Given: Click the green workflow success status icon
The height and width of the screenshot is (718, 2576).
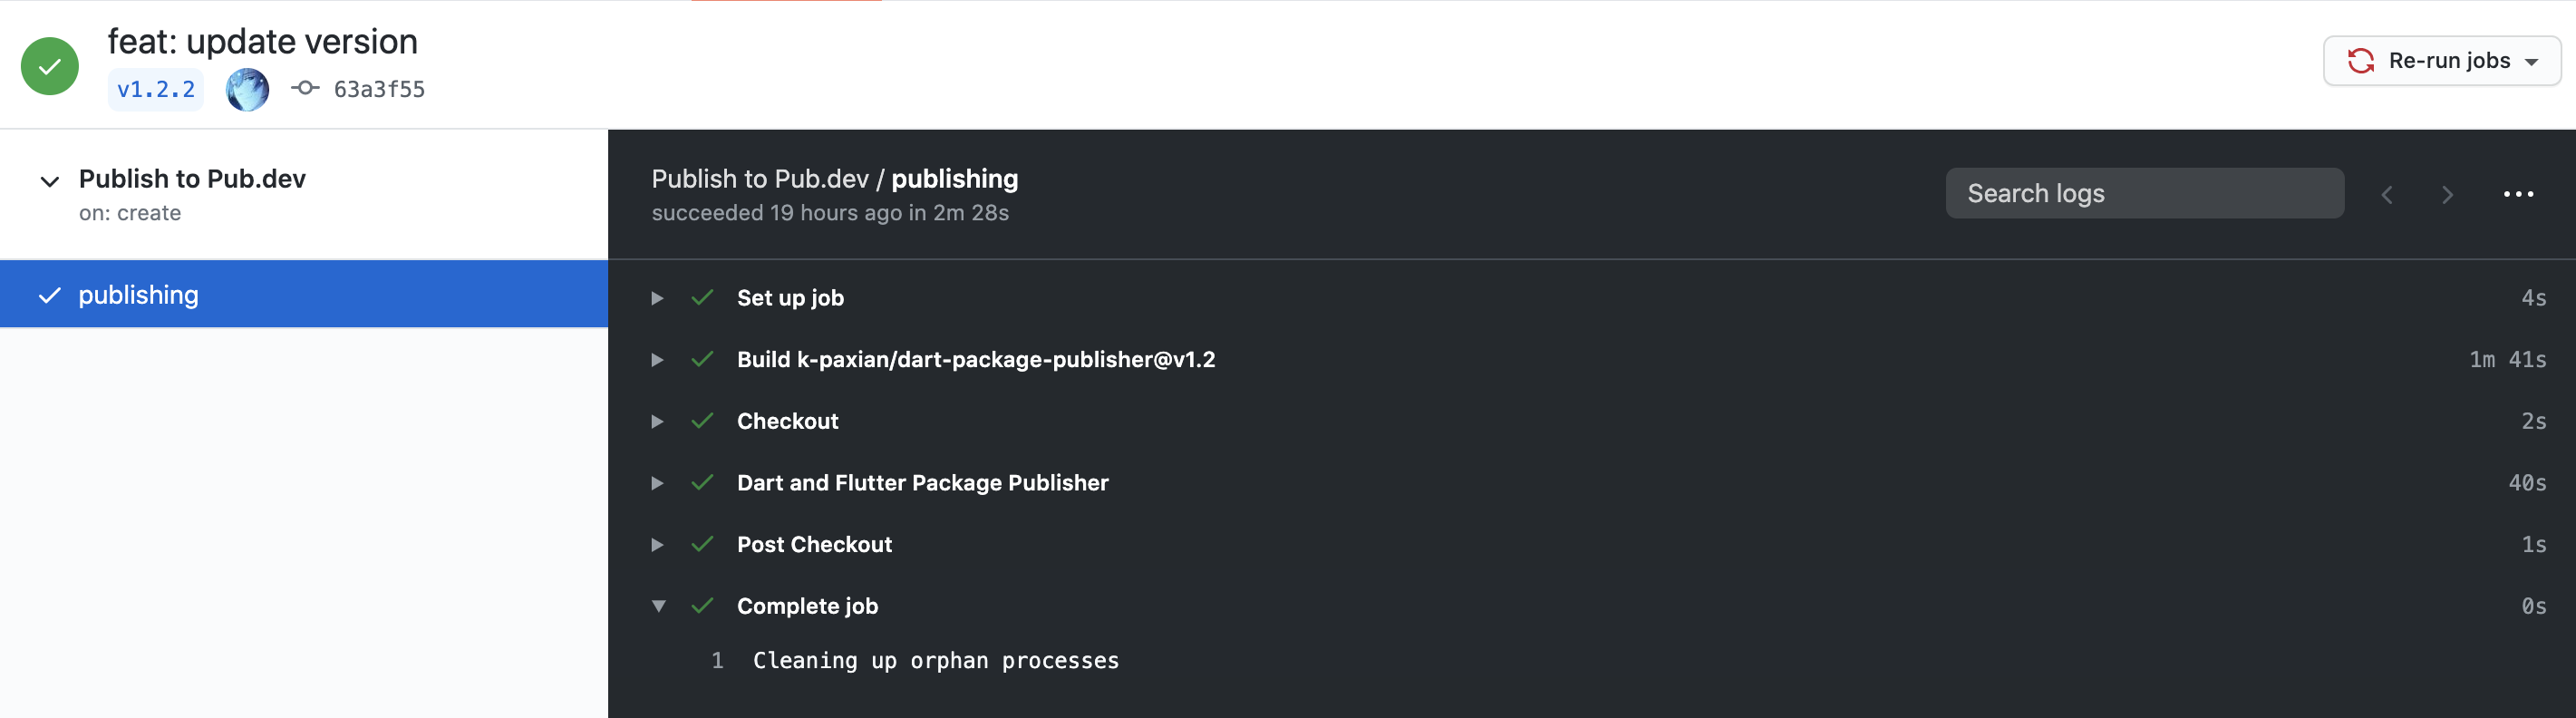Looking at the screenshot, I should tap(49, 66).
